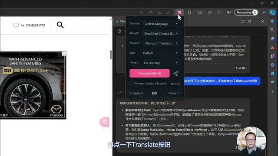Click the Not syncing profile button
The image size is (278, 156).
click(246, 13)
